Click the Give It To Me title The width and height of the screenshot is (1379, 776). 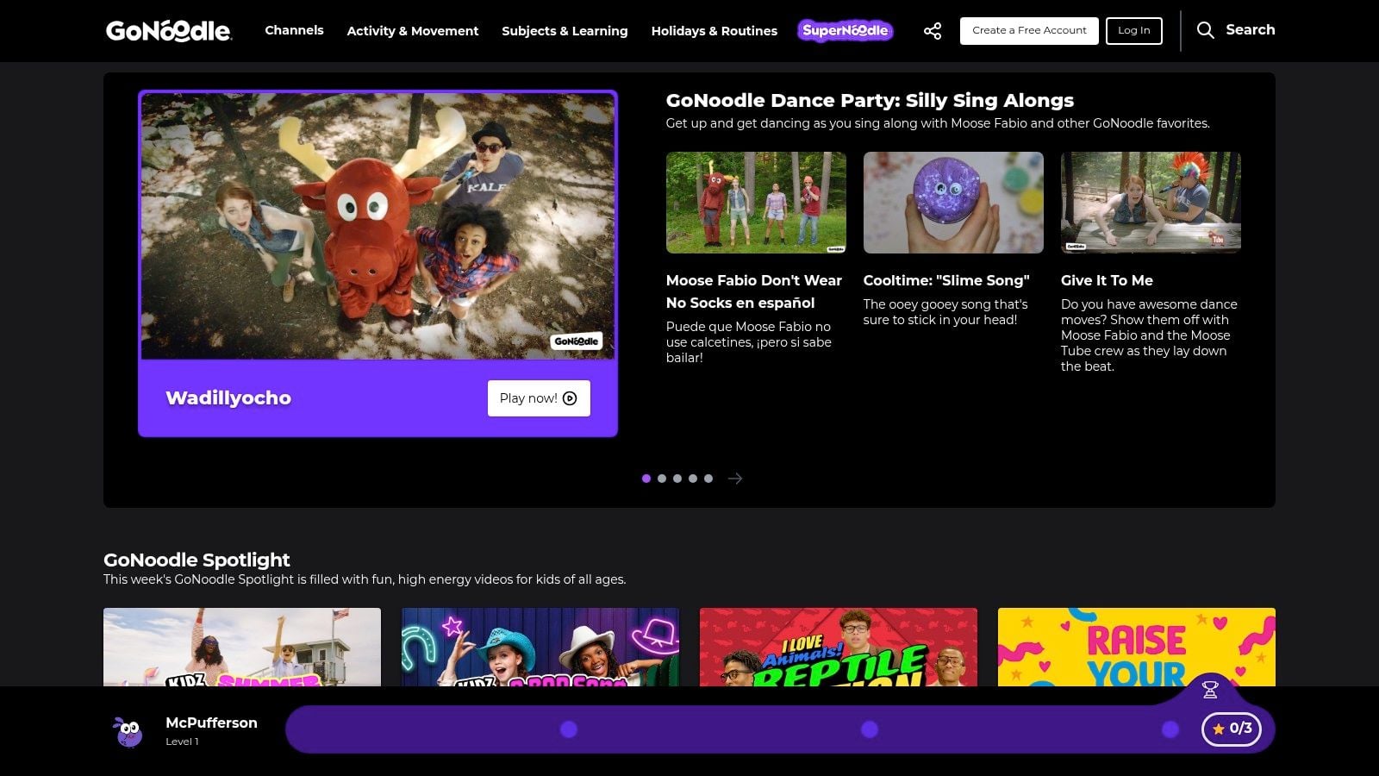point(1107,280)
